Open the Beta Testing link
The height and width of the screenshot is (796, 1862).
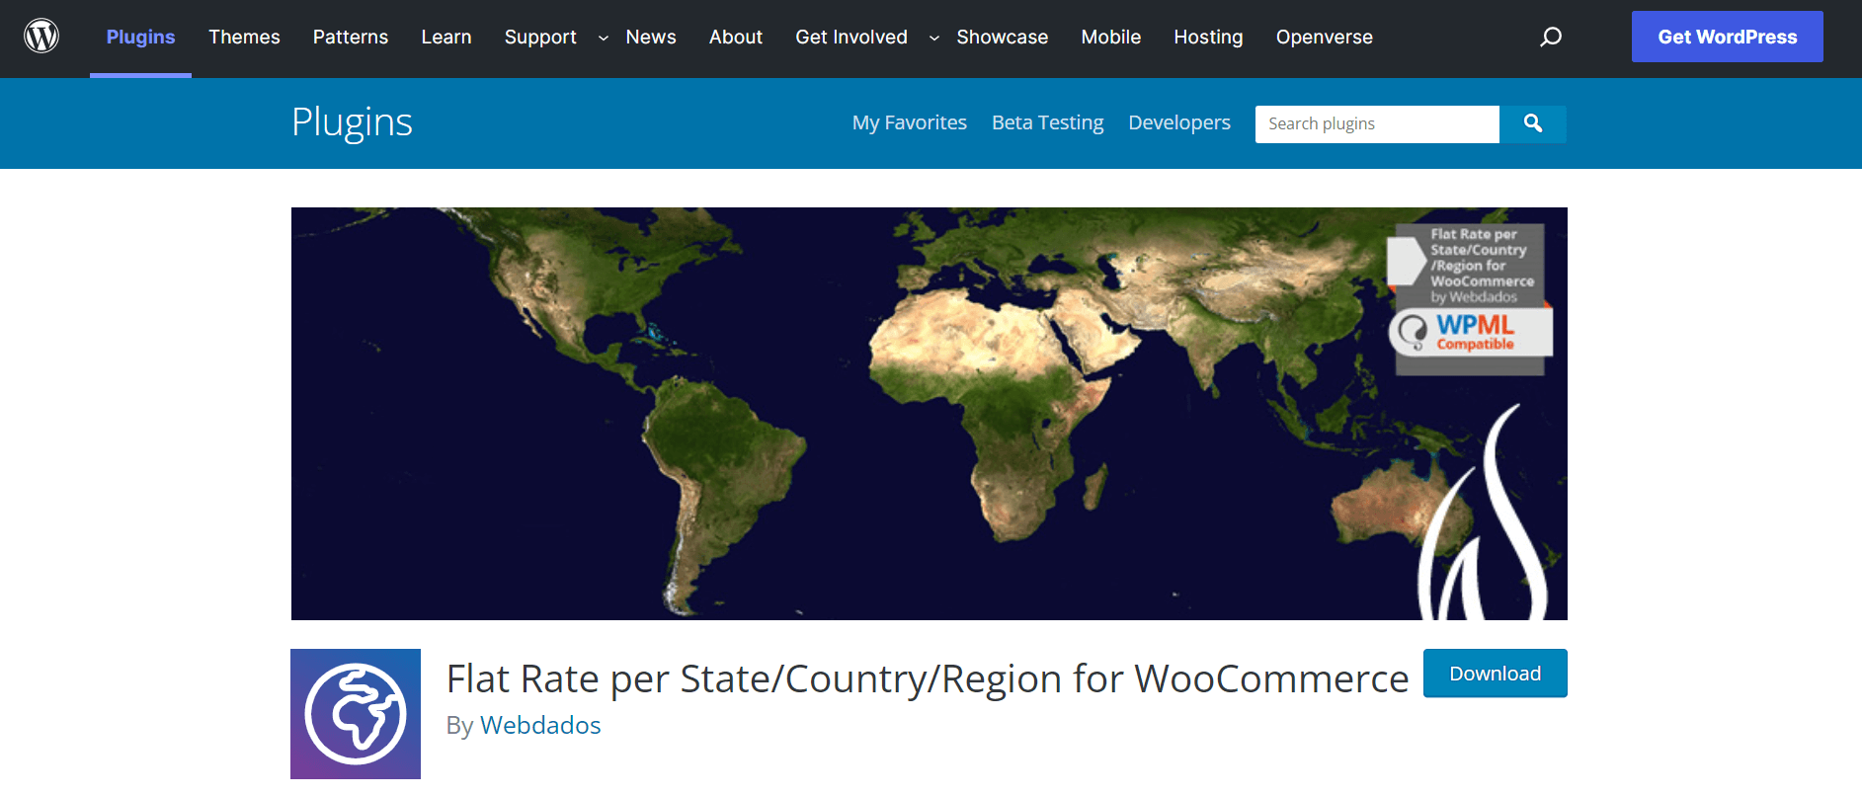1047,122
